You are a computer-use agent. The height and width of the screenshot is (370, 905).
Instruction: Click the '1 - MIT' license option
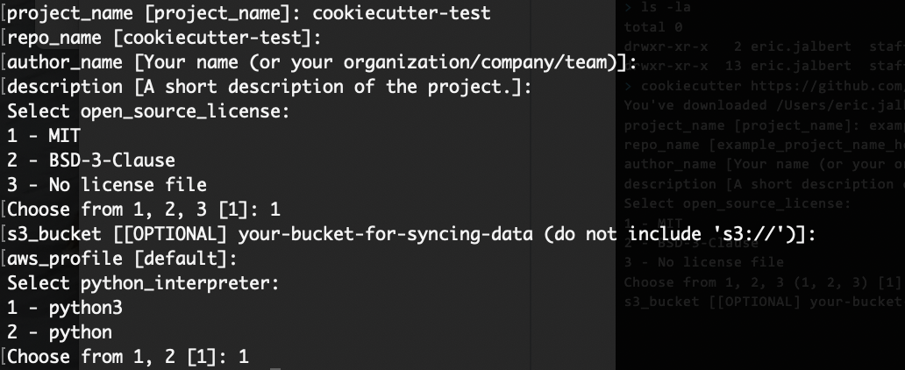tap(44, 136)
